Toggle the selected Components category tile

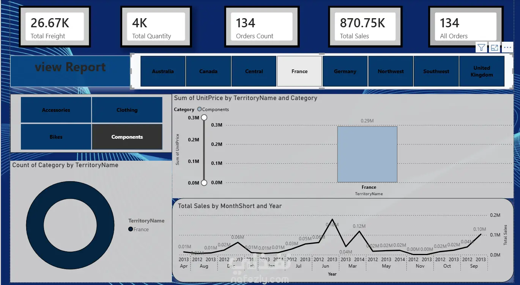[x=127, y=137]
